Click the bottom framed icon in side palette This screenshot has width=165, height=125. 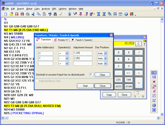(x=154, y=110)
